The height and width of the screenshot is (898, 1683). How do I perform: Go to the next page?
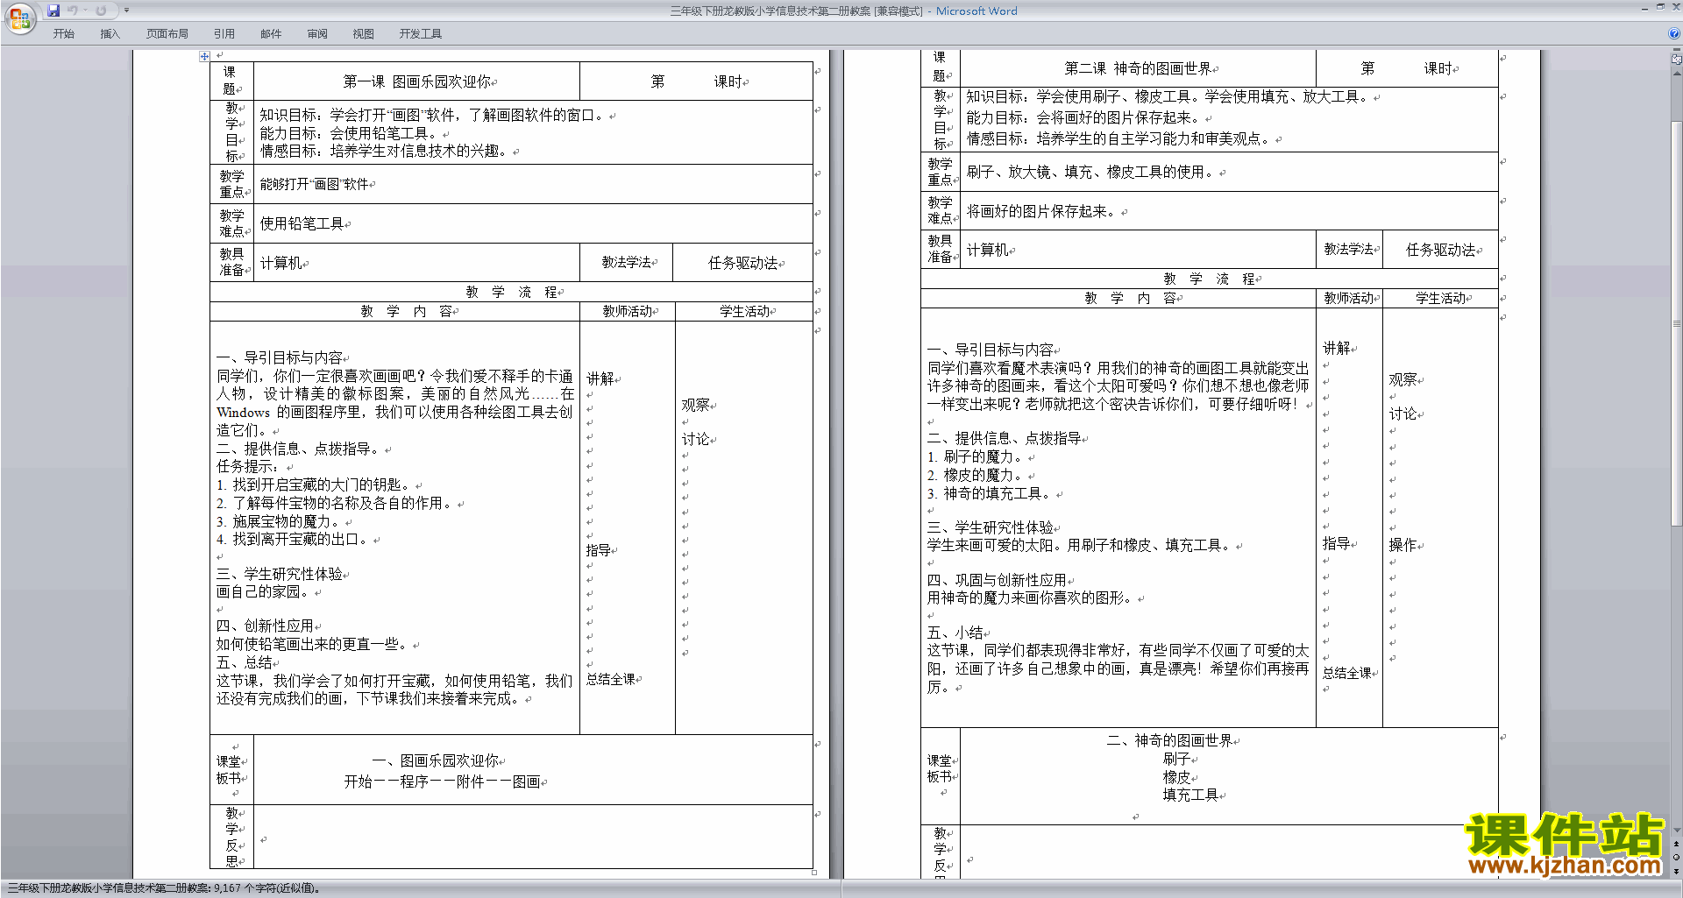tap(1677, 871)
